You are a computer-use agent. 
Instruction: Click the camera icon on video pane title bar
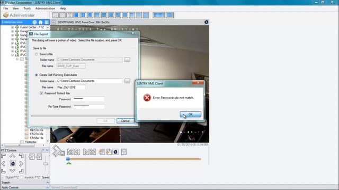click(206, 22)
